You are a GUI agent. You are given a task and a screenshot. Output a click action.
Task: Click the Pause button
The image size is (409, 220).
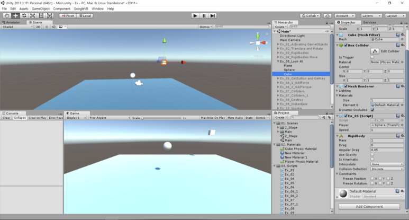point(204,16)
